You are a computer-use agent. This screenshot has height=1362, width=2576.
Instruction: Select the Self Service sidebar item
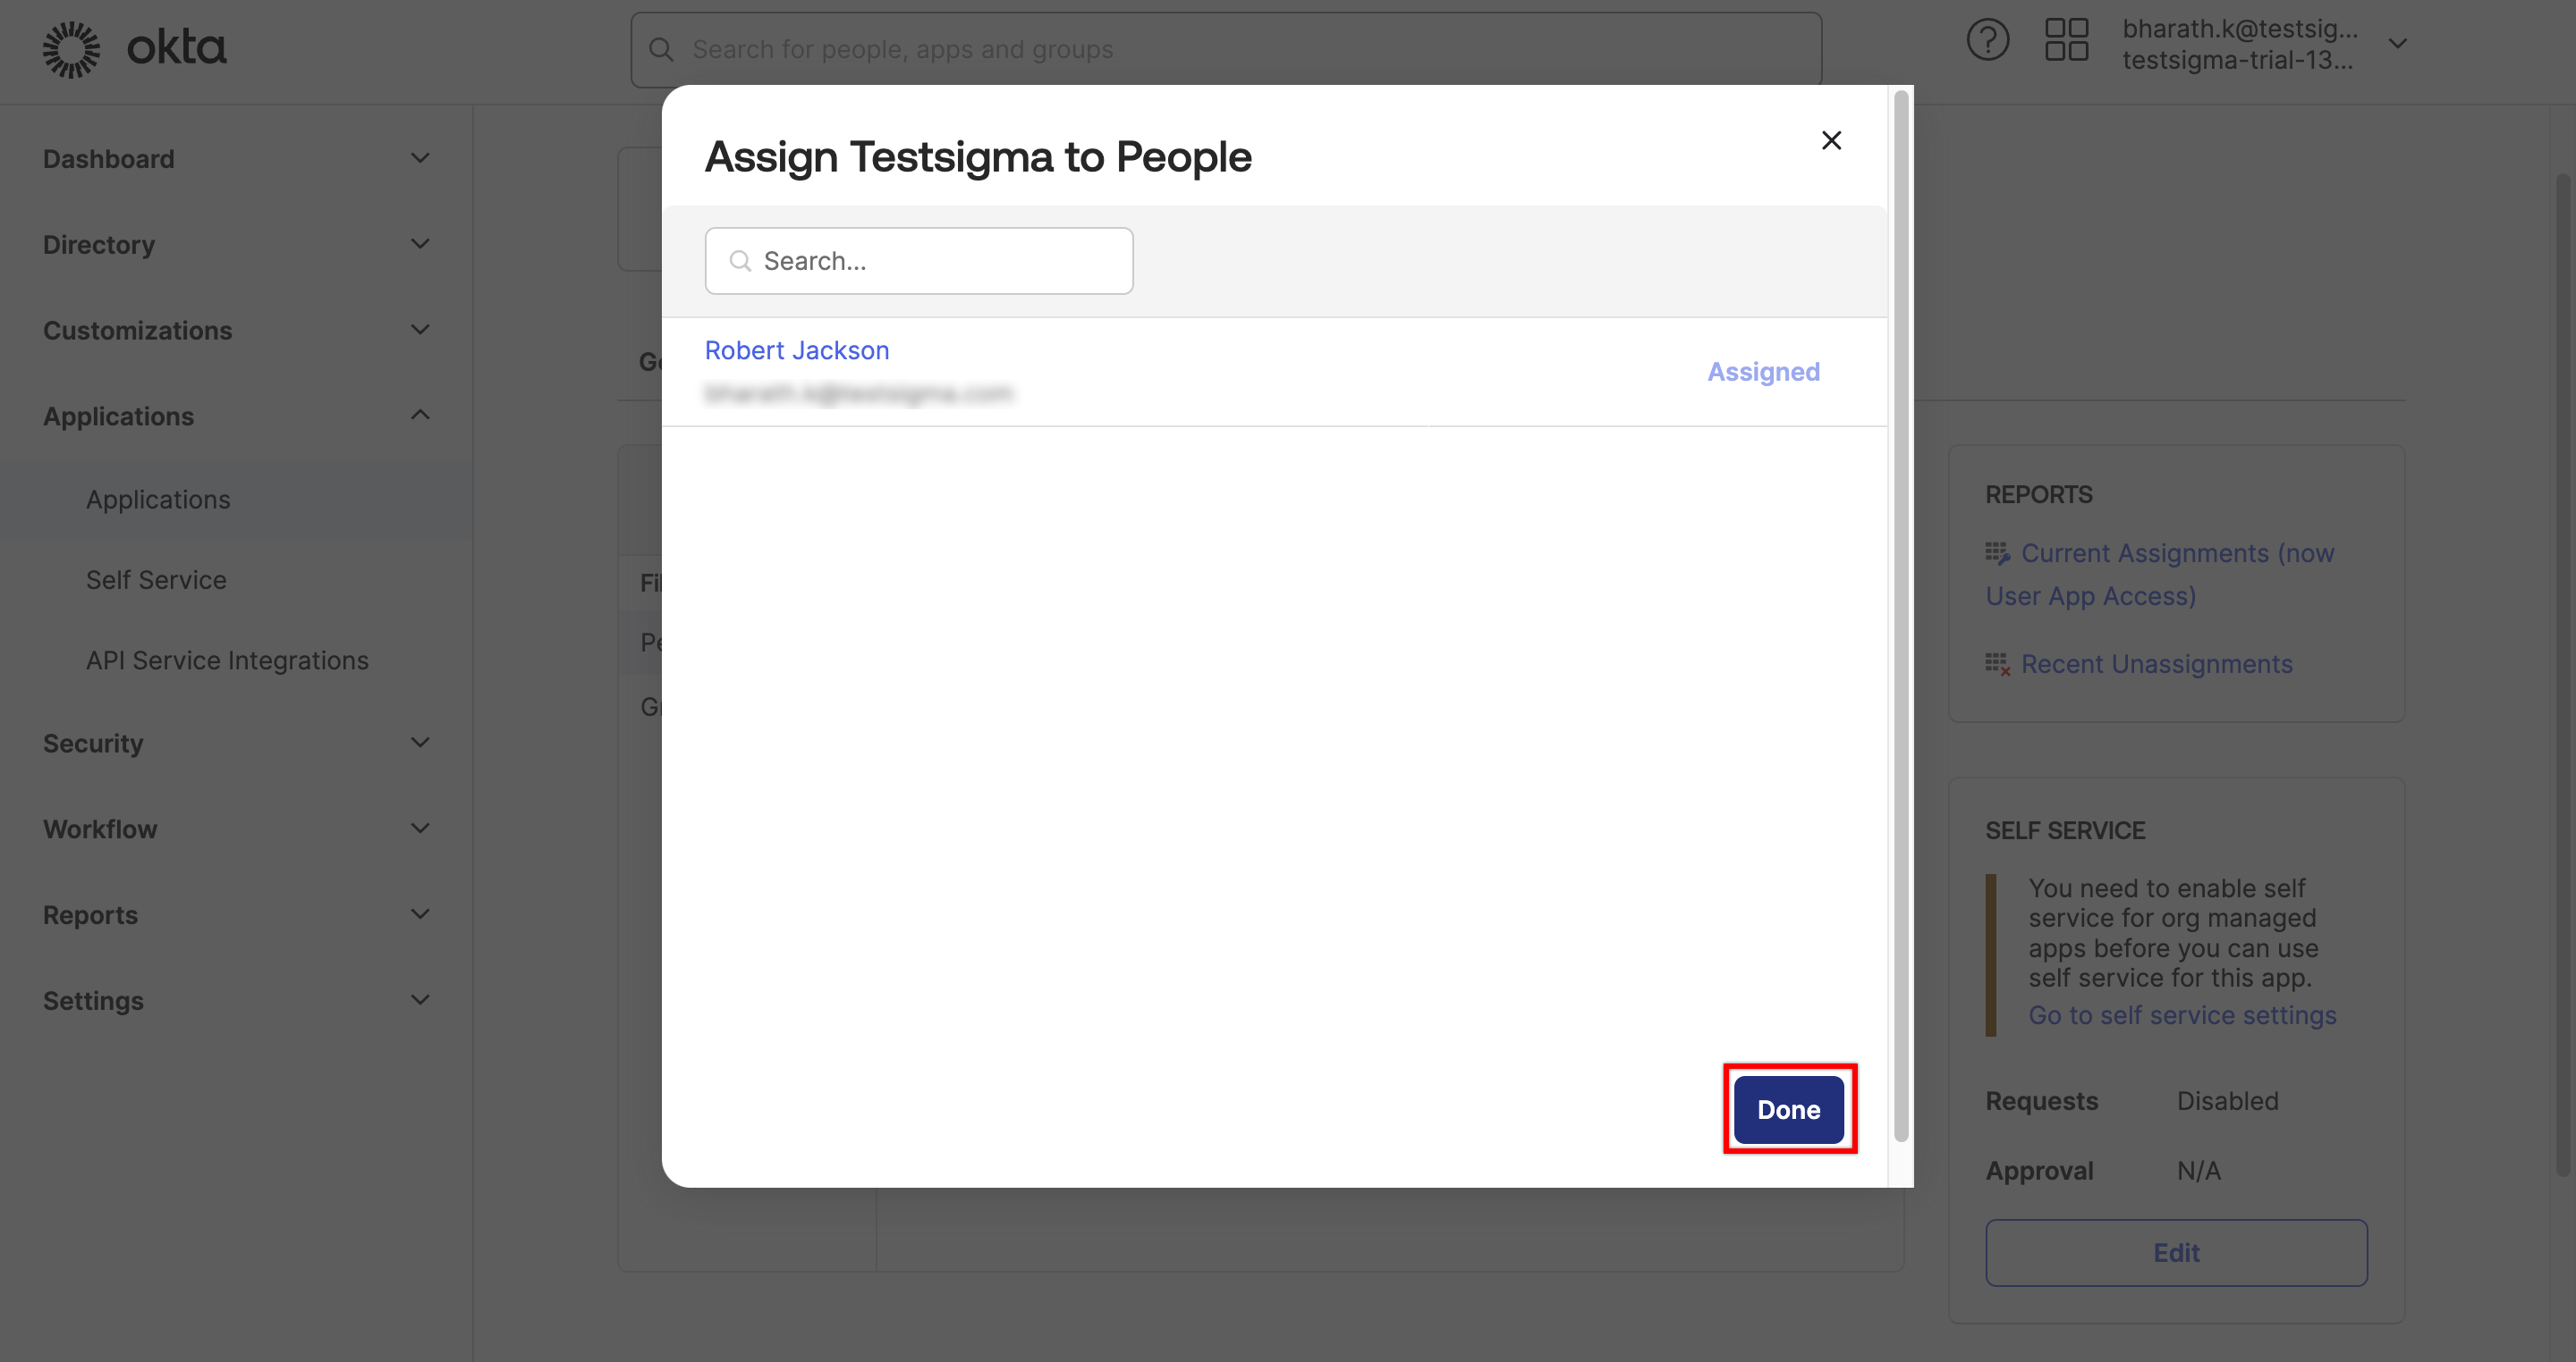tap(155, 580)
